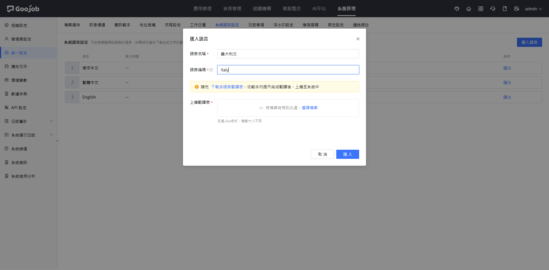This screenshot has height=270, width=549.
Task: Click the 匯入語言 button at top right
Action: pos(530,42)
